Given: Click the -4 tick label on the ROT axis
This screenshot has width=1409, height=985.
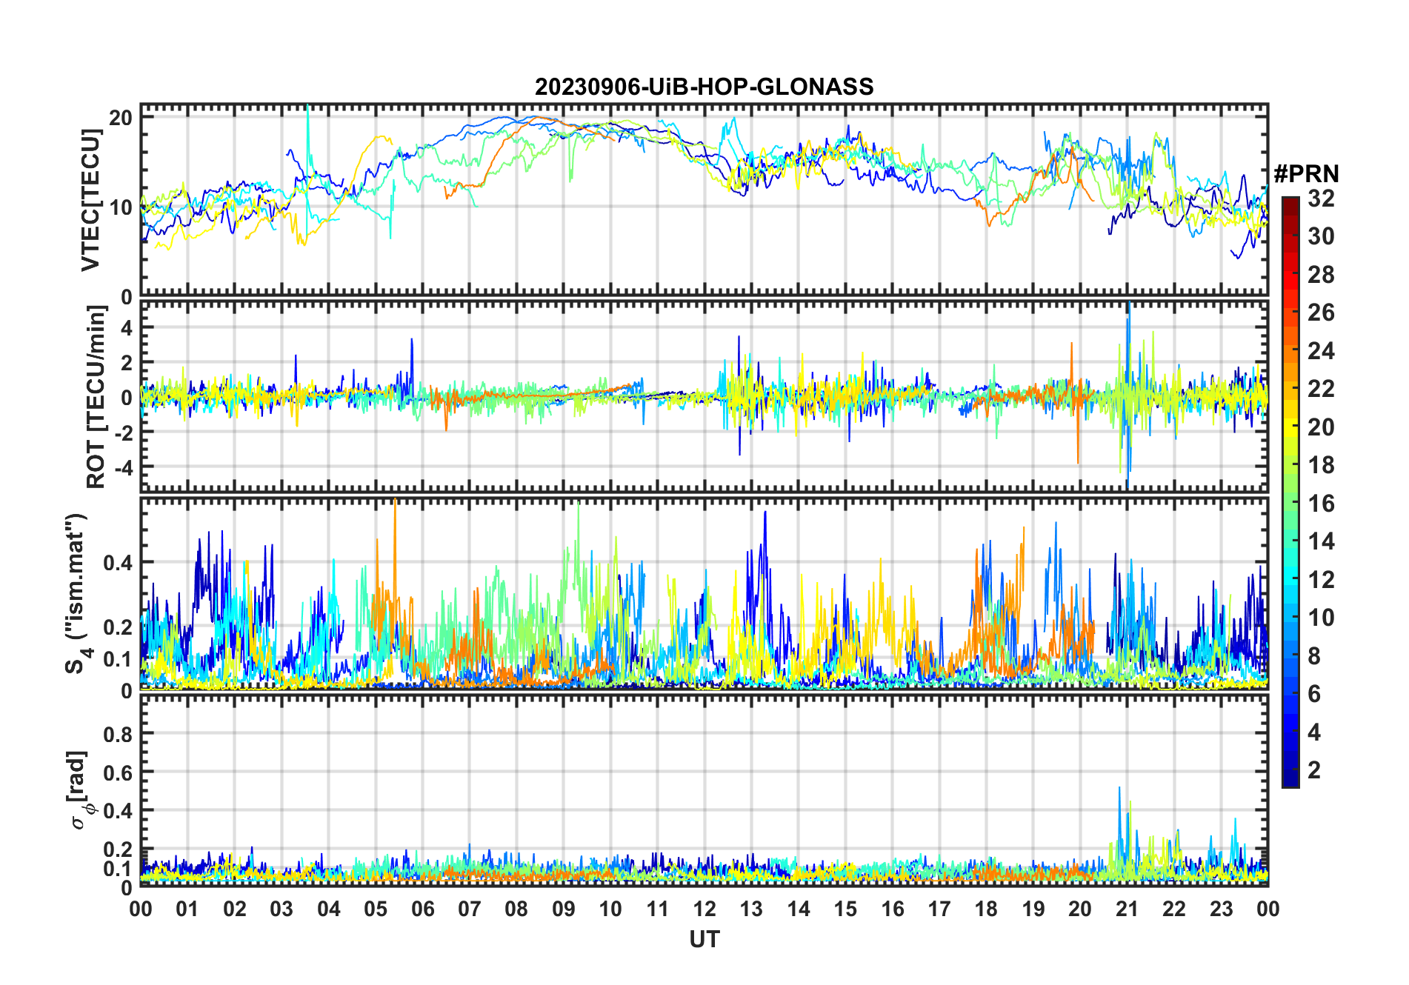Looking at the screenshot, I should click(x=121, y=467).
